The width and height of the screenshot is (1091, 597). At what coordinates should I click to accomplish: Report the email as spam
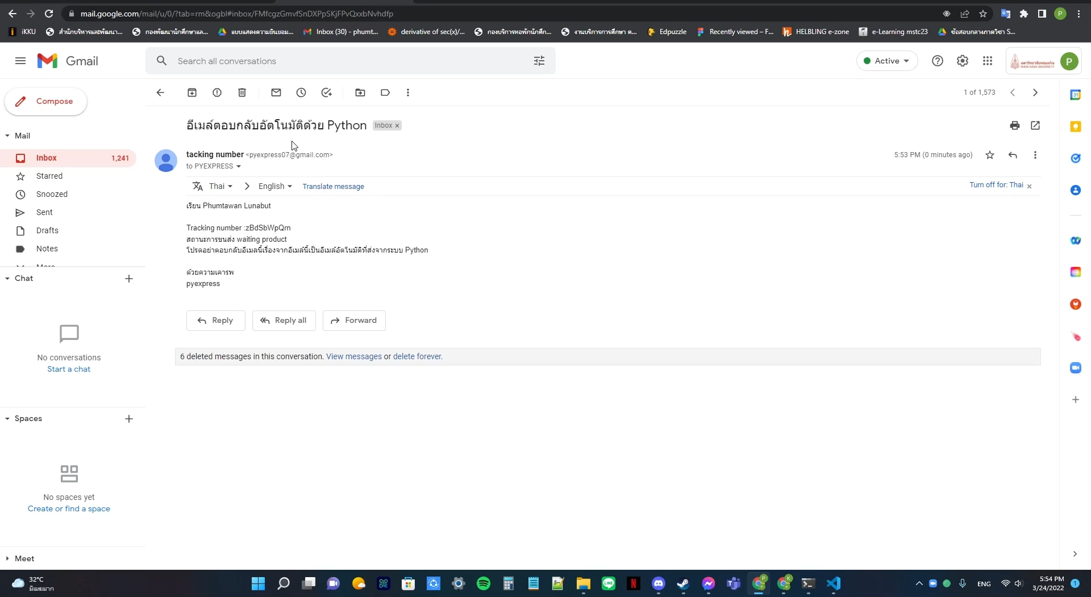tap(217, 93)
